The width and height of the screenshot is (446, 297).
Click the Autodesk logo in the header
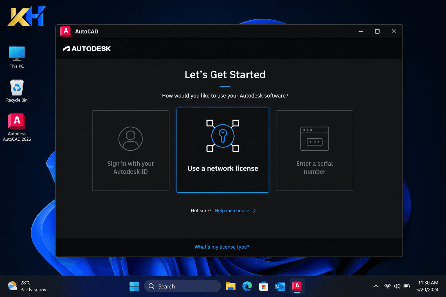click(x=87, y=49)
